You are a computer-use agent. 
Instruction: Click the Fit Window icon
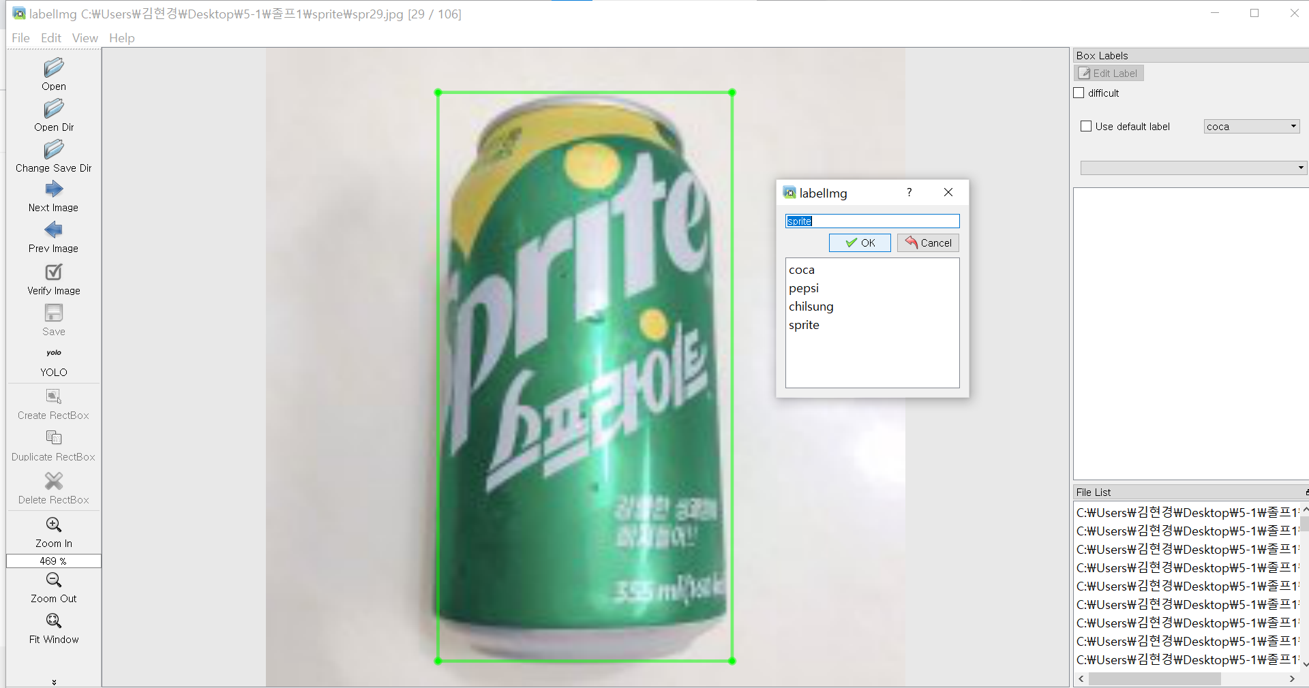[x=54, y=621]
